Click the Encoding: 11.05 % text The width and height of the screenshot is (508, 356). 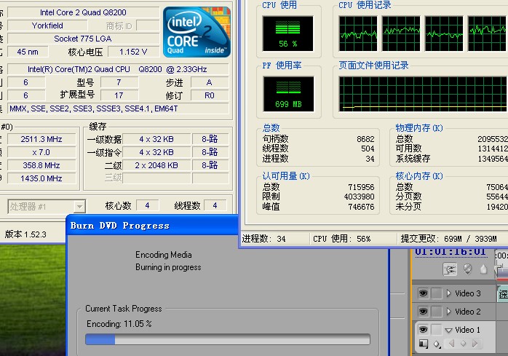(119, 323)
